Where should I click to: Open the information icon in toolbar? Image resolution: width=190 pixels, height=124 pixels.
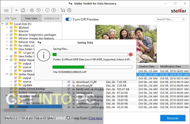point(47,10)
